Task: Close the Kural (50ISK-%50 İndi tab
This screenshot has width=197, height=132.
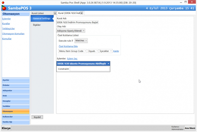Action: tap(82, 13)
